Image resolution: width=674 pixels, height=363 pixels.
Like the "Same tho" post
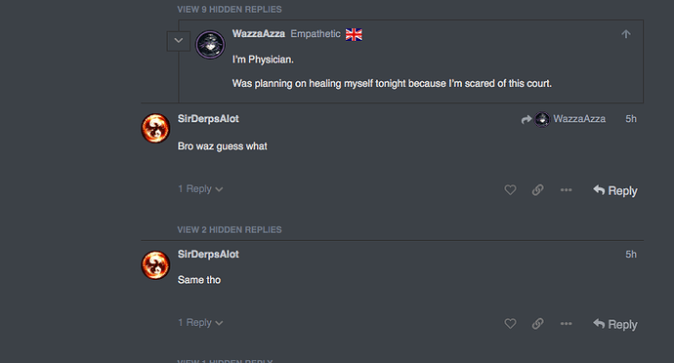510,323
